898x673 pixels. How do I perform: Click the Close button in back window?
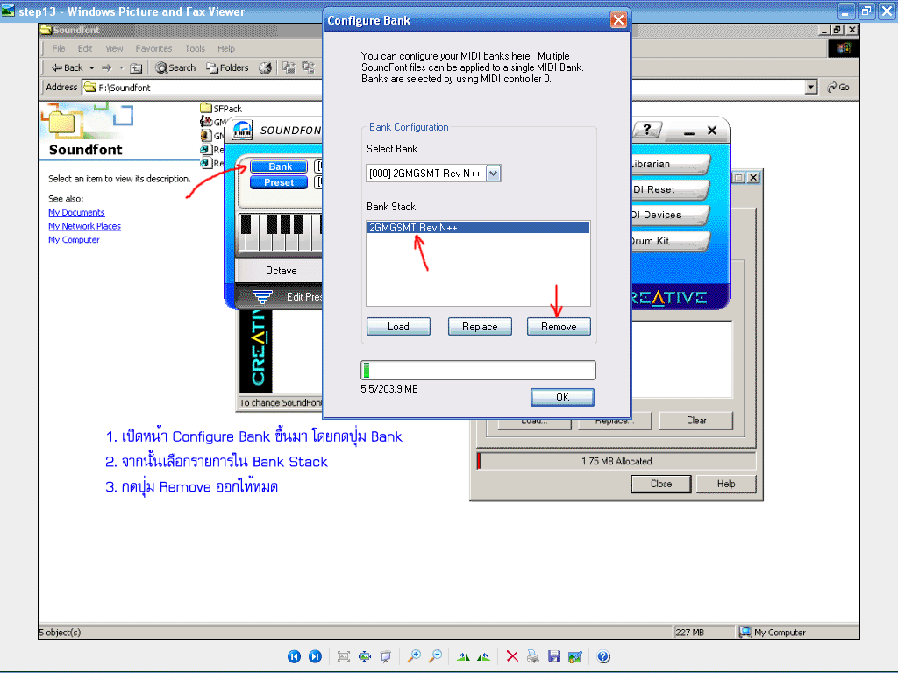661,484
